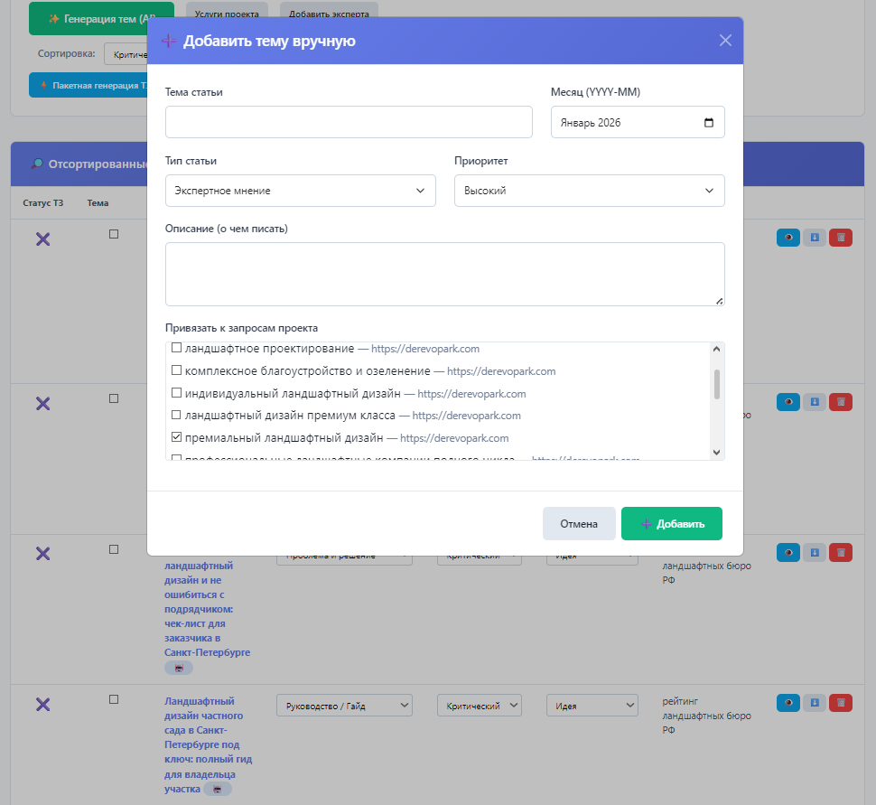876x805 pixels.
Task: Click the purple X status icon in the «полный гид для владельца участка» row
Action: [x=43, y=705]
